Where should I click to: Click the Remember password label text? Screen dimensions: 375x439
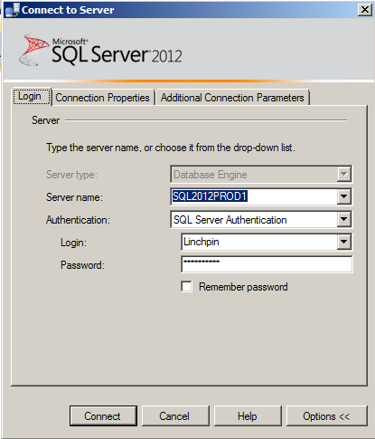point(243,287)
